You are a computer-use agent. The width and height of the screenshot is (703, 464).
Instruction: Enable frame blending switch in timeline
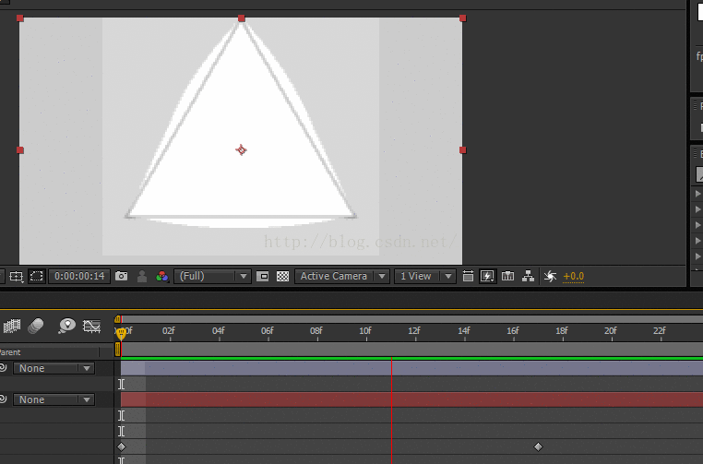pyautogui.click(x=12, y=326)
